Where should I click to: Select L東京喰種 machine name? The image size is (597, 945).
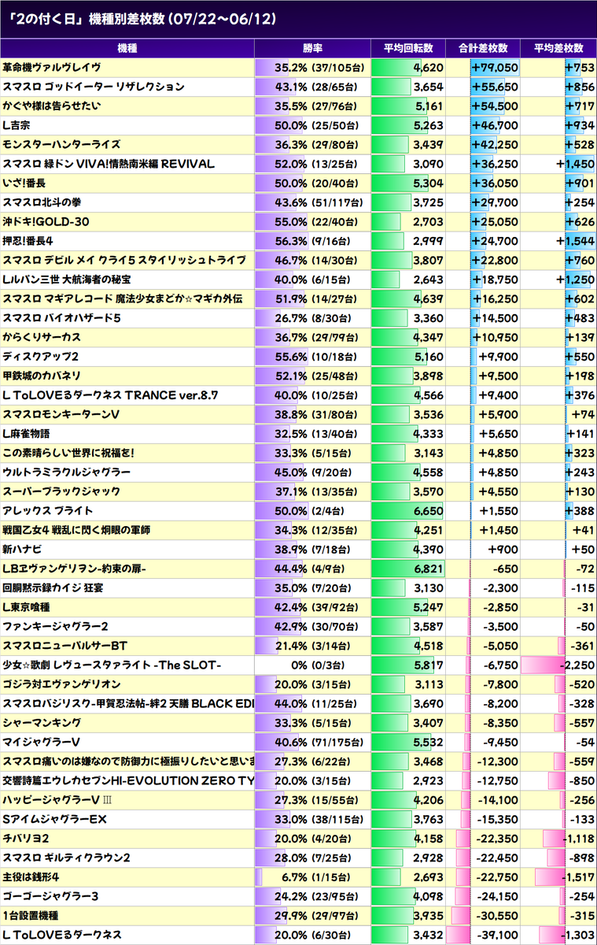27,608
